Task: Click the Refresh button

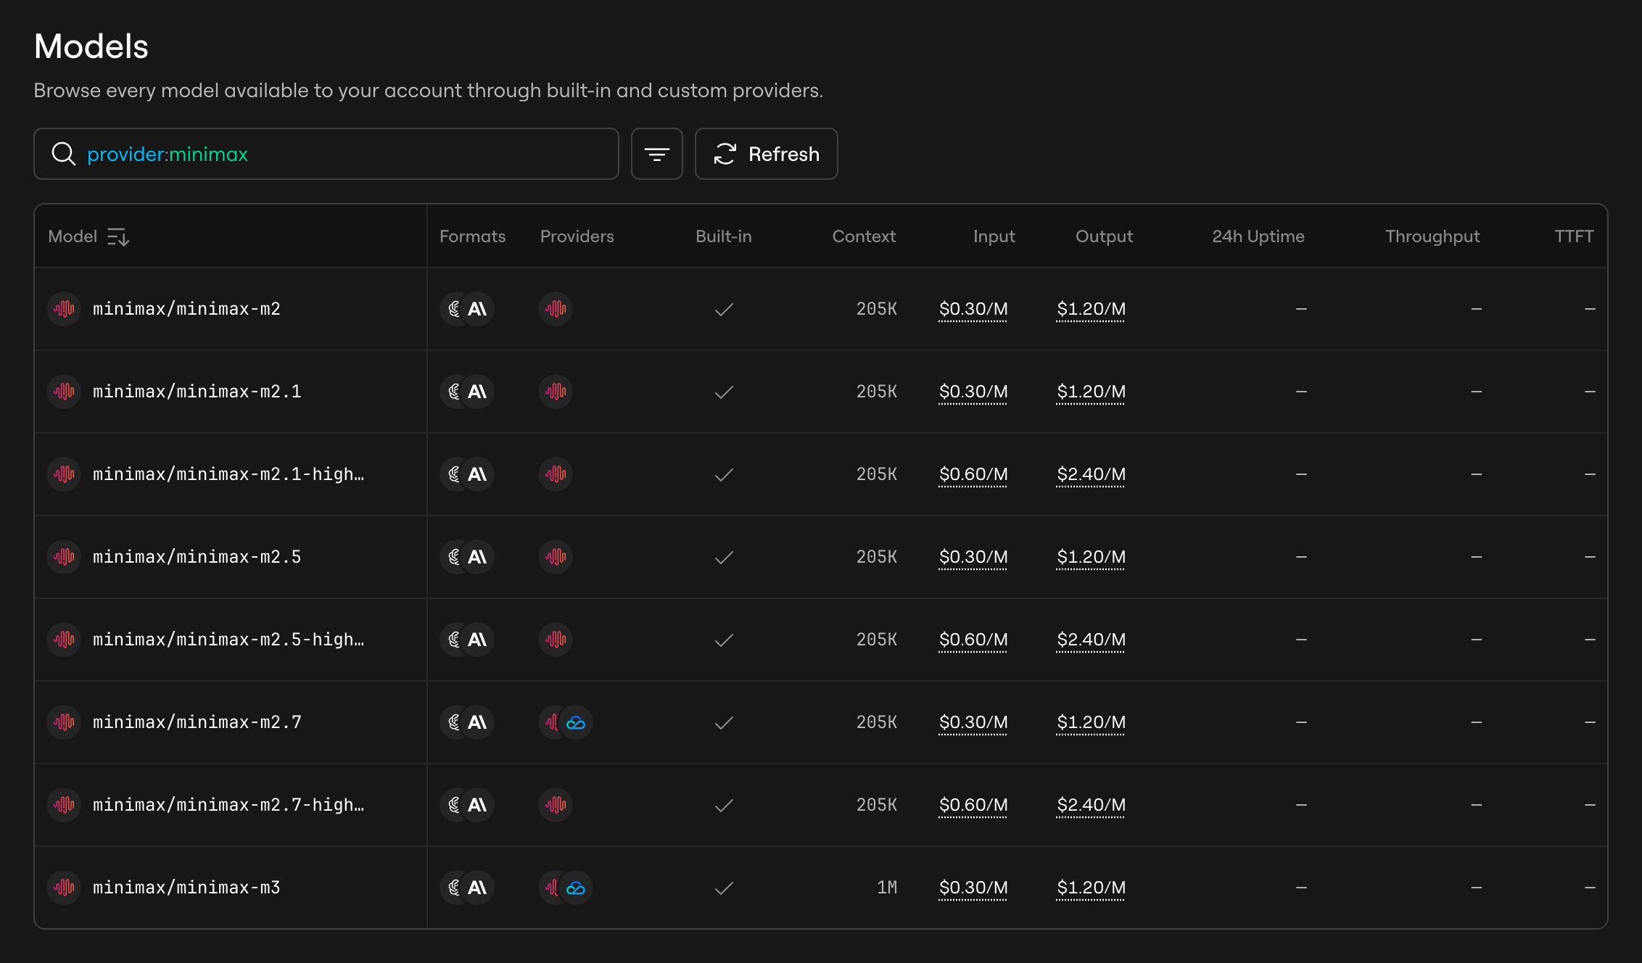Action: pyautogui.click(x=766, y=154)
